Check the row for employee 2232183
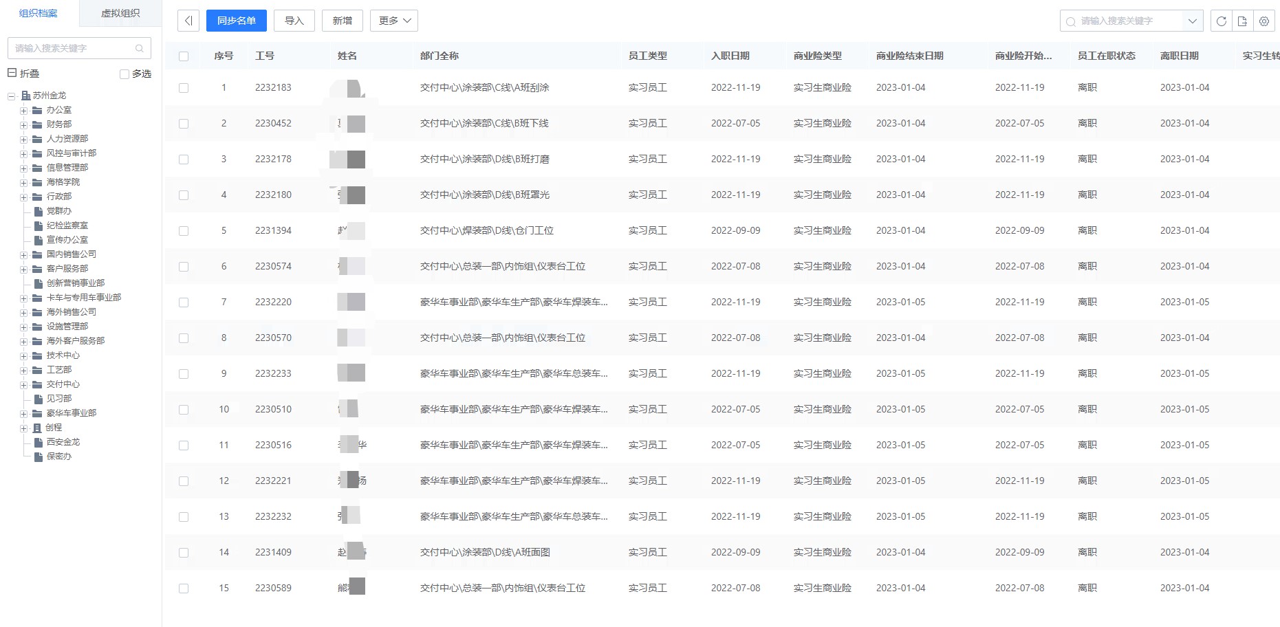 pyautogui.click(x=183, y=87)
